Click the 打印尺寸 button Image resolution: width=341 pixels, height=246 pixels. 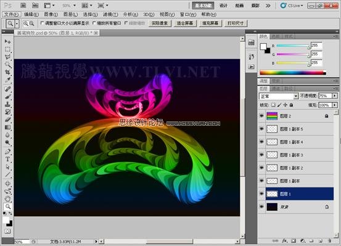(x=236, y=23)
